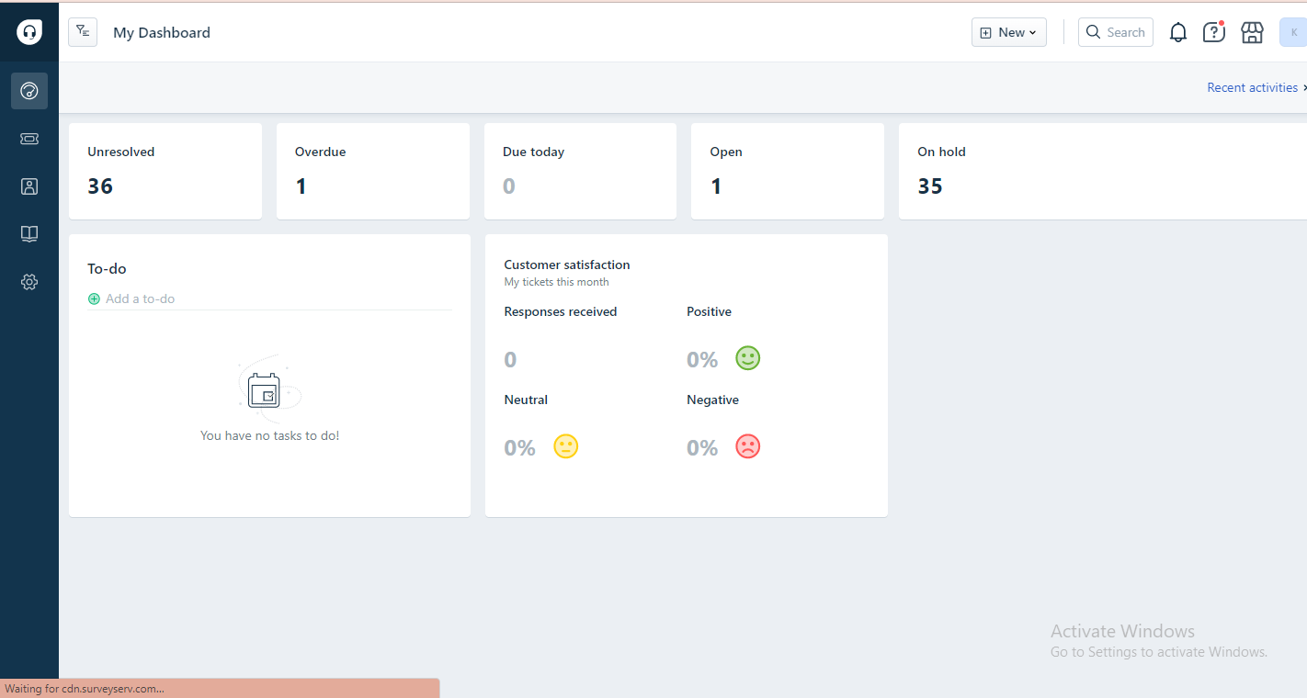
Task: Open the Solutions book icon
Action: (29, 234)
